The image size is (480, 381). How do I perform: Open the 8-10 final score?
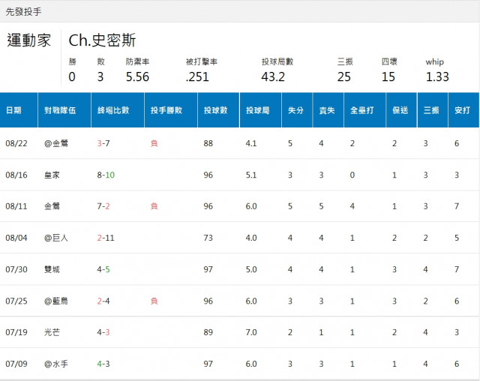coord(106,175)
